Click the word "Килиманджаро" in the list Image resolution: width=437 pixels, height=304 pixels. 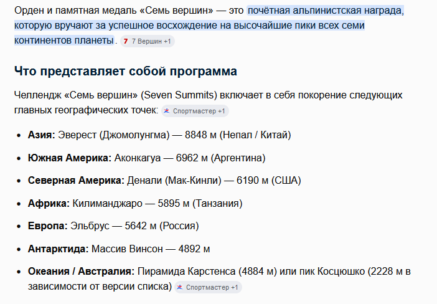coord(107,203)
